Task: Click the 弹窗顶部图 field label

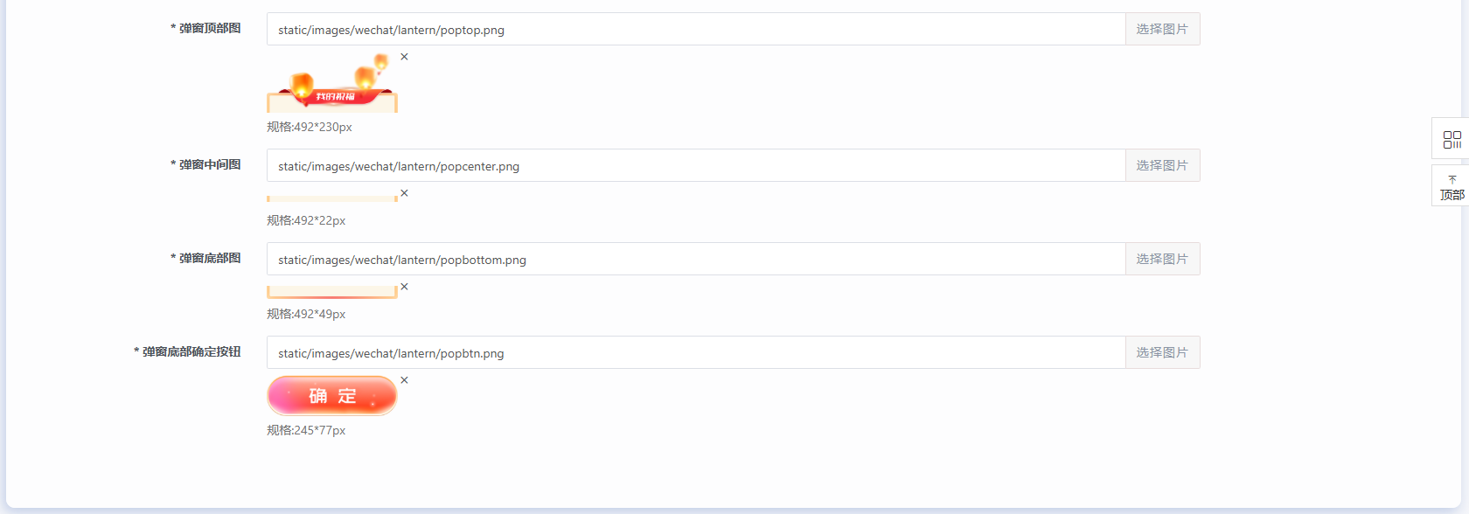Action: [x=210, y=28]
